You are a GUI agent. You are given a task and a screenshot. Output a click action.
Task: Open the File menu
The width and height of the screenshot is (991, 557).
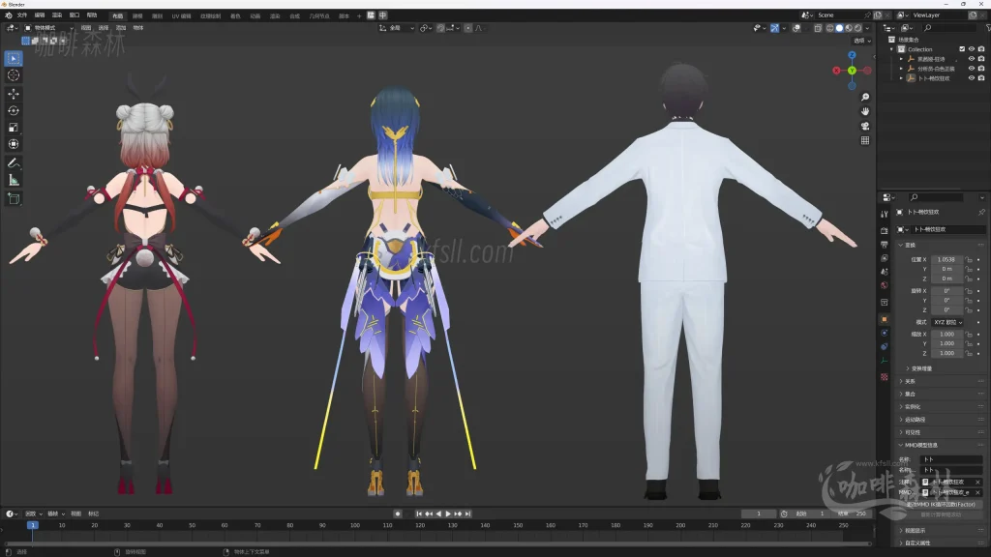pos(22,15)
